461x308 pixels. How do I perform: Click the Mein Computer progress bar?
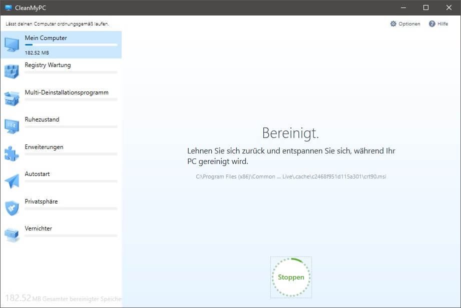(71, 45)
